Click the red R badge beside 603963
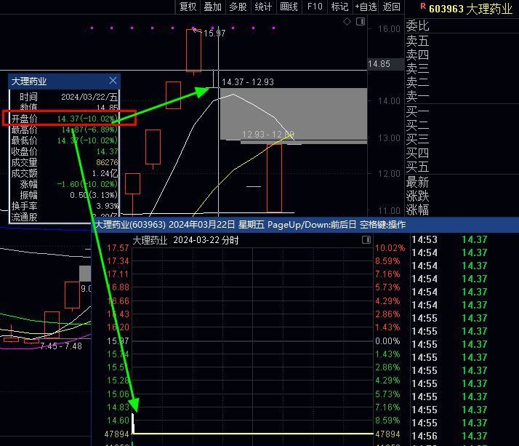 click(423, 7)
